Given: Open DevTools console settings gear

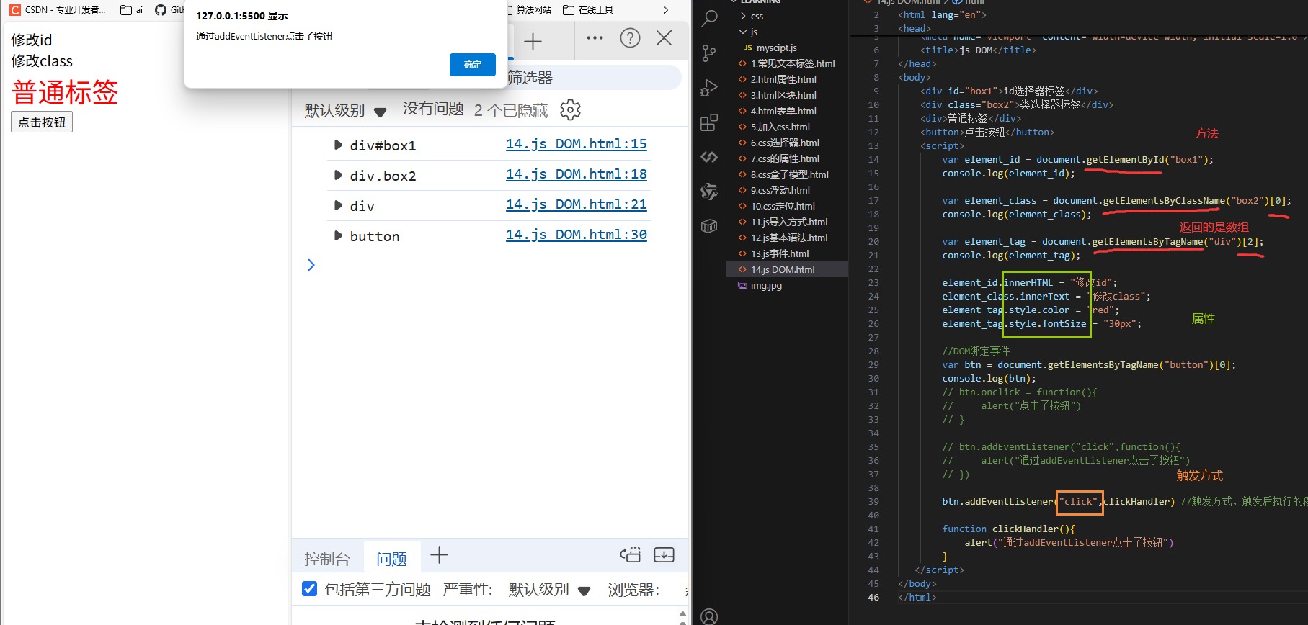Looking at the screenshot, I should pyautogui.click(x=570, y=110).
